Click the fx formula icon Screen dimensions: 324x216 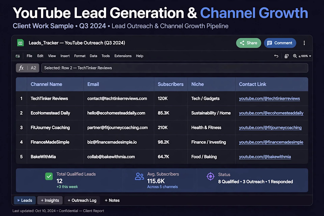[21, 68]
